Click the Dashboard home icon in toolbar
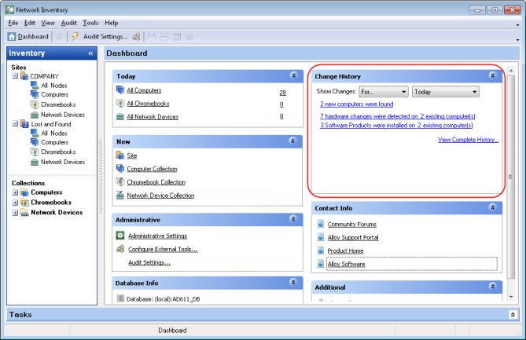526x340 pixels. (12, 36)
